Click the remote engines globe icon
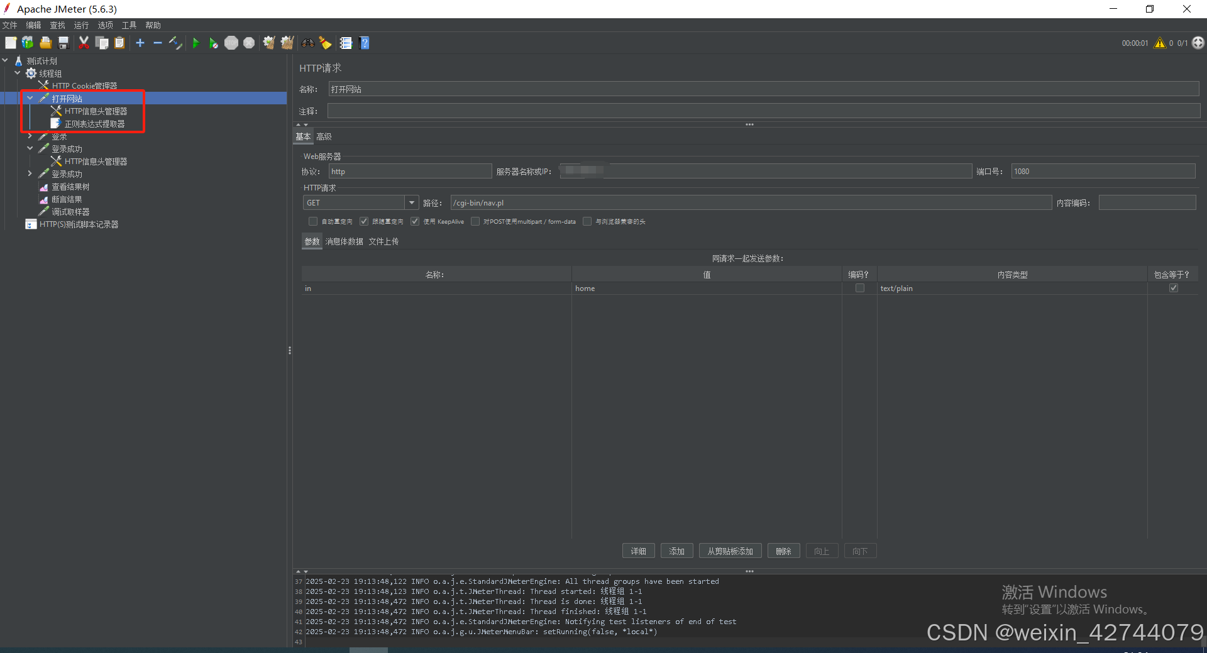Screen dimensions: 1207x653 (x=1198, y=43)
